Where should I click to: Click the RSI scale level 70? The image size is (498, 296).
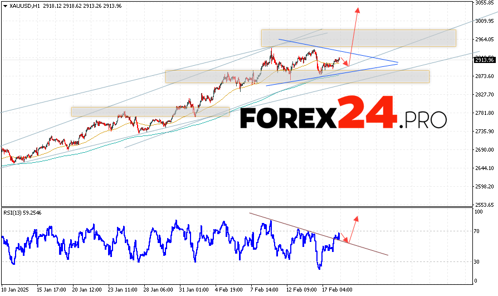pos(476,231)
